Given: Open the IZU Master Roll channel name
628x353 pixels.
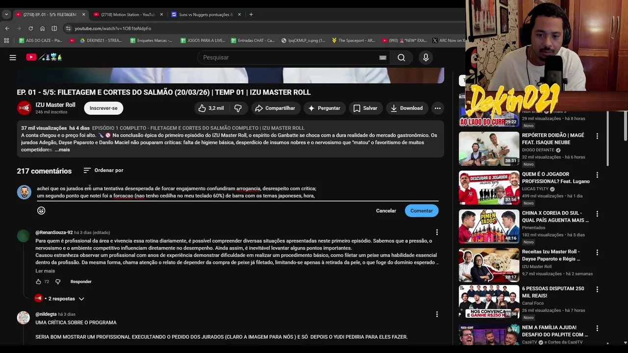Looking at the screenshot, I should pos(55,105).
